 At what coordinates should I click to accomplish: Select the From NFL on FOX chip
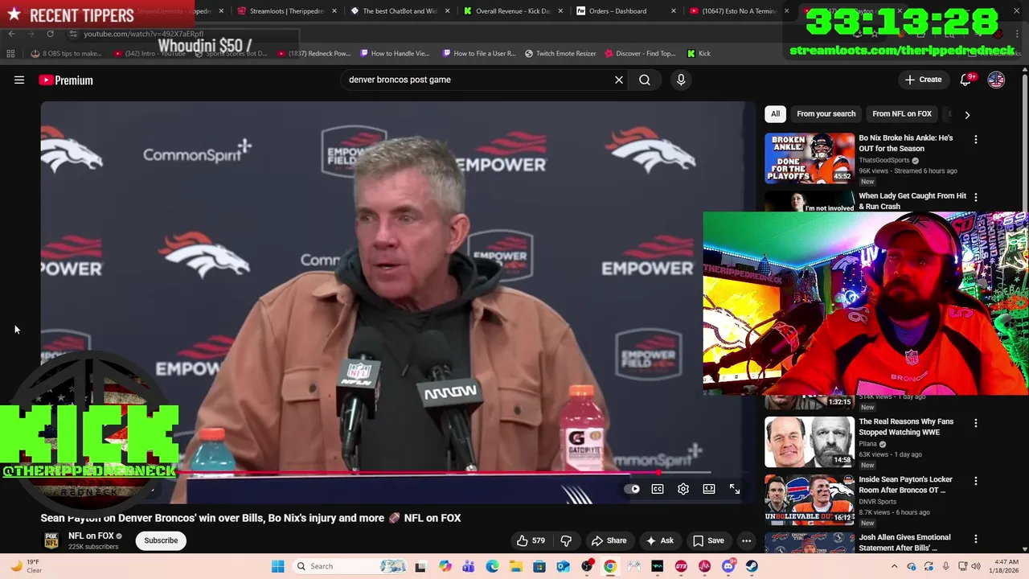[902, 114]
